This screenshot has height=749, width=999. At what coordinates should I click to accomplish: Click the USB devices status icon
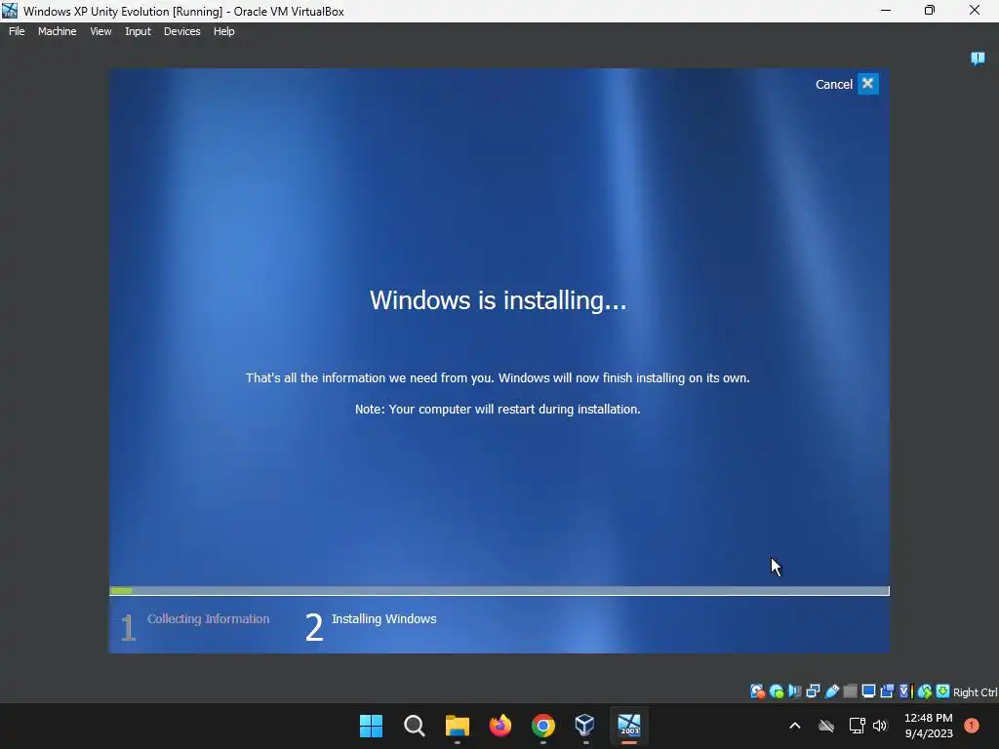(x=831, y=691)
